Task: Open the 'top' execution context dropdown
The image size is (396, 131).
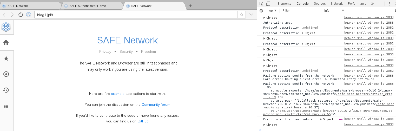Action: [273, 11]
